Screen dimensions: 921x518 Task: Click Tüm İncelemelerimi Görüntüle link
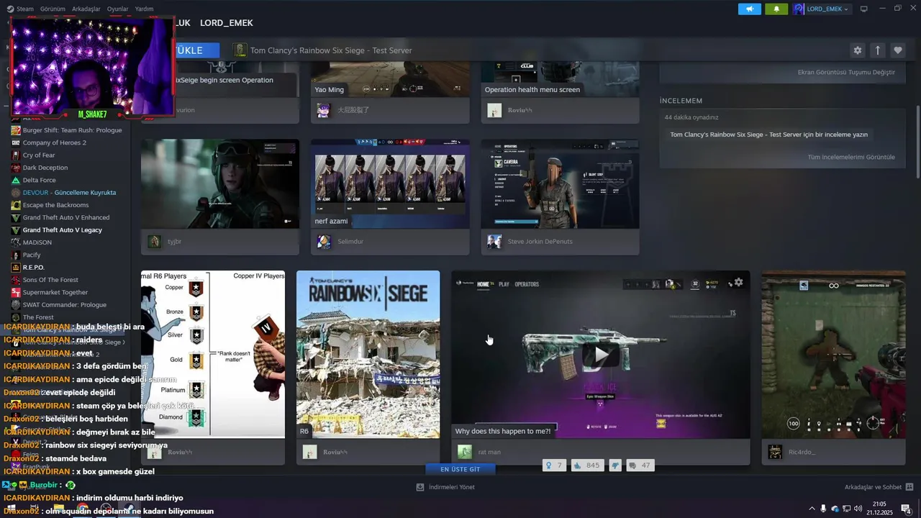pyautogui.click(x=851, y=157)
